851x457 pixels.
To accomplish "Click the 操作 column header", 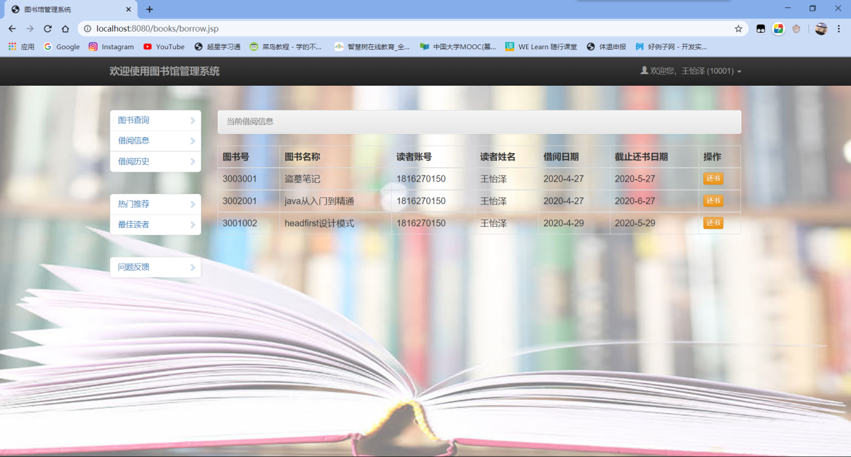I will pyautogui.click(x=713, y=157).
